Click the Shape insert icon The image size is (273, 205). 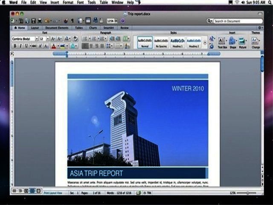coord(232,42)
